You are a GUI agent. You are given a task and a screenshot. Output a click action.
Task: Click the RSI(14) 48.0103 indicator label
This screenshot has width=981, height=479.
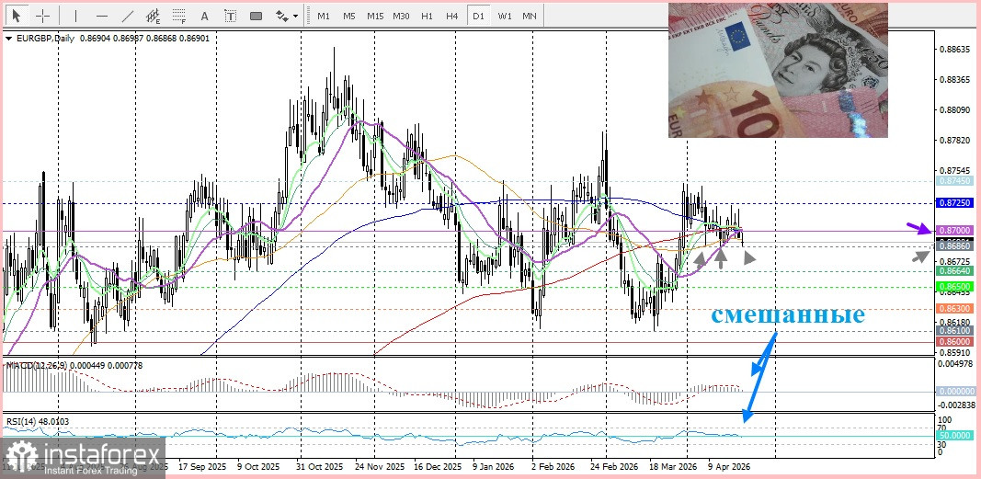(x=37, y=421)
